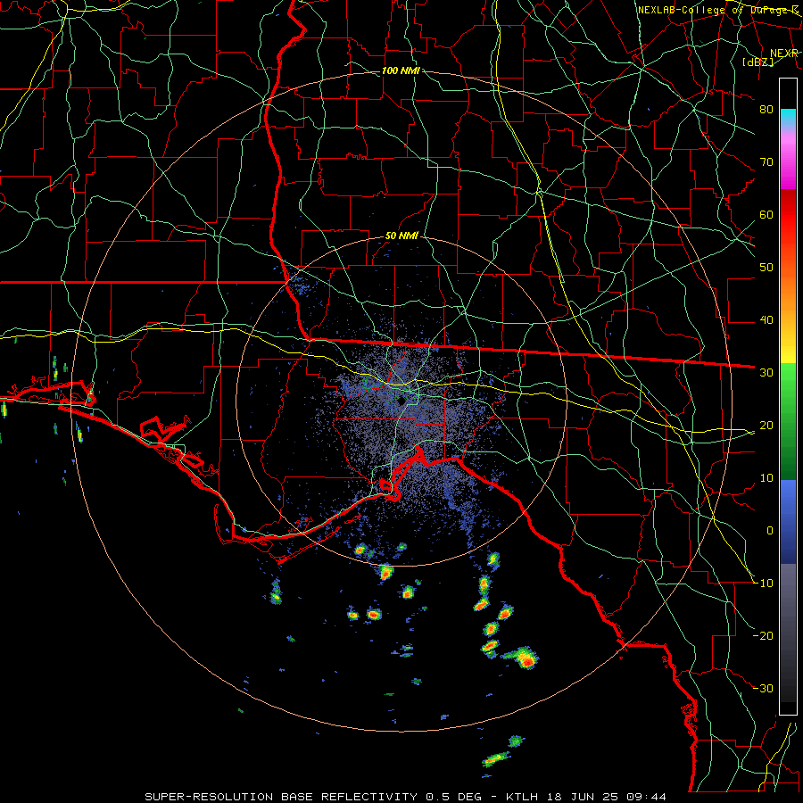Click the "KTLH" station identifier in the caption
The image size is (803, 803).
click(x=521, y=797)
